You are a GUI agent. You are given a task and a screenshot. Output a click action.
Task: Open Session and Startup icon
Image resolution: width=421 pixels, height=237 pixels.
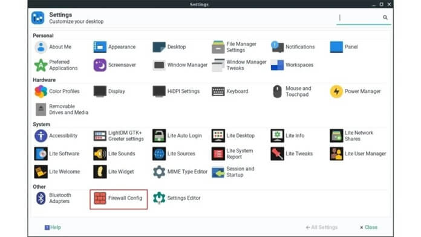[x=218, y=172]
